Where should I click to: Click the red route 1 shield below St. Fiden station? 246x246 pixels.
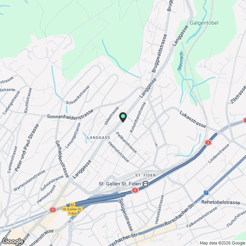[x=135, y=190]
